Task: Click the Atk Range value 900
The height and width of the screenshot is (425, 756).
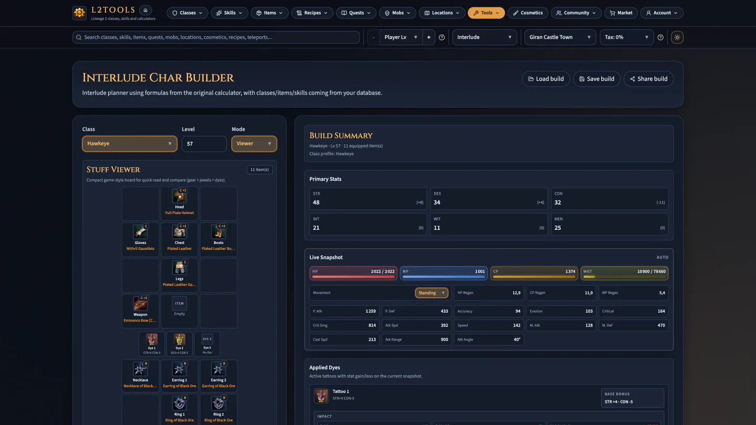Action: click(x=445, y=339)
